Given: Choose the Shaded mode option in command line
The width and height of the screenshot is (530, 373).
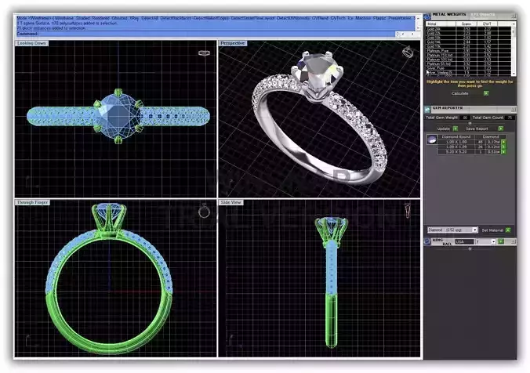Looking at the screenshot, I should click(83, 18).
